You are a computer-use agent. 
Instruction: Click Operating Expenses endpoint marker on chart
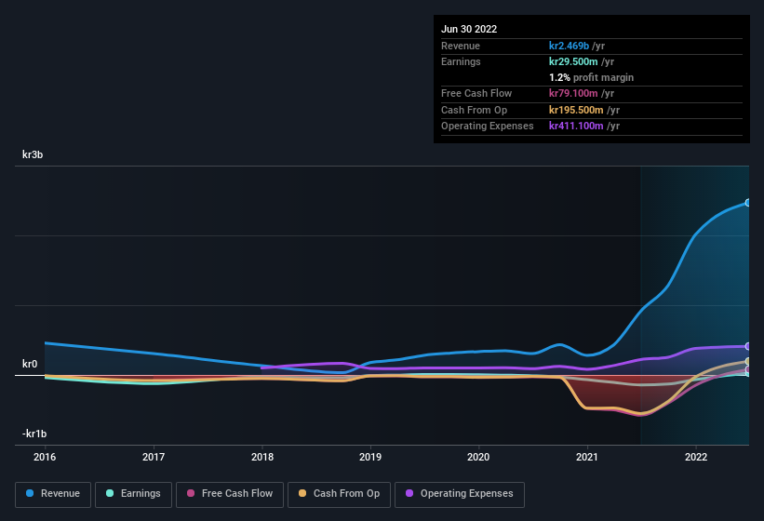tap(748, 346)
